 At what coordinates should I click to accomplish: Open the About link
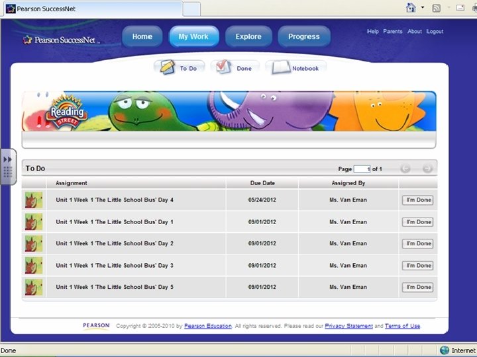414,32
